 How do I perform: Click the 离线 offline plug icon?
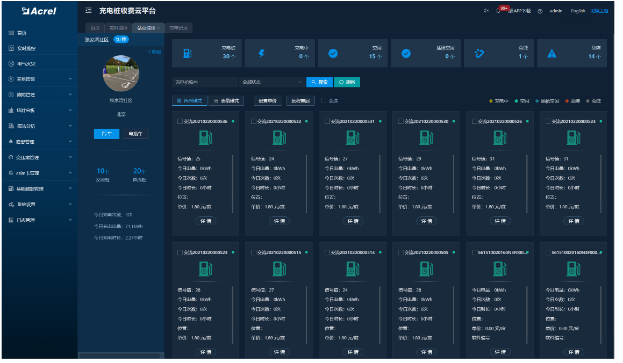[479, 53]
